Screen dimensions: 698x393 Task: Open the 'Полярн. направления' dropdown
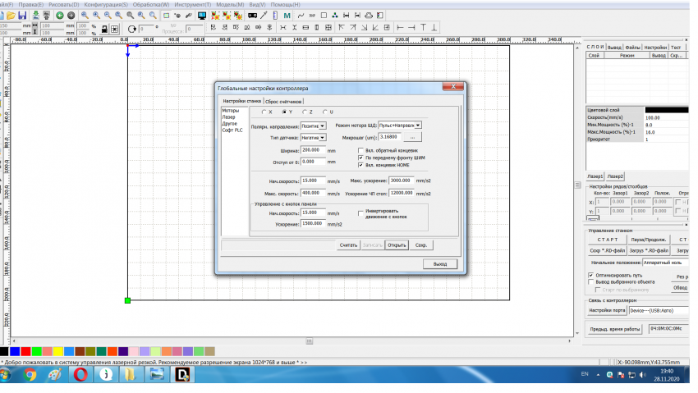(323, 126)
